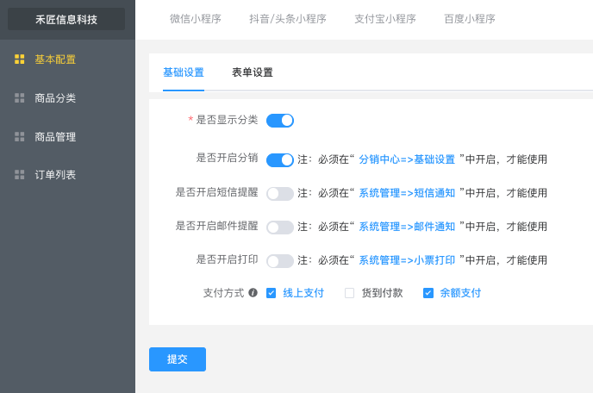Enable the 是否开启短信提醒 switch
The width and height of the screenshot is (593, 393).
pyautogui.click(x=280, y=194)
